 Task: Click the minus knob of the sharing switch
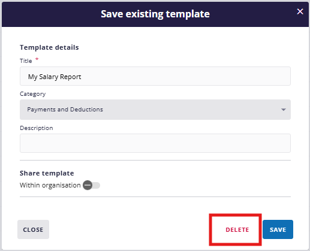click(x=88, y=185)
